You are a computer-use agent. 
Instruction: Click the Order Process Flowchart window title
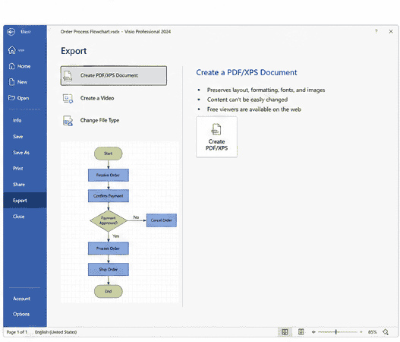115,32
